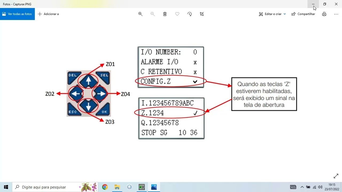Show hidden system tray icons
This screenshot has width=342, height=192.
click(302, 187)
